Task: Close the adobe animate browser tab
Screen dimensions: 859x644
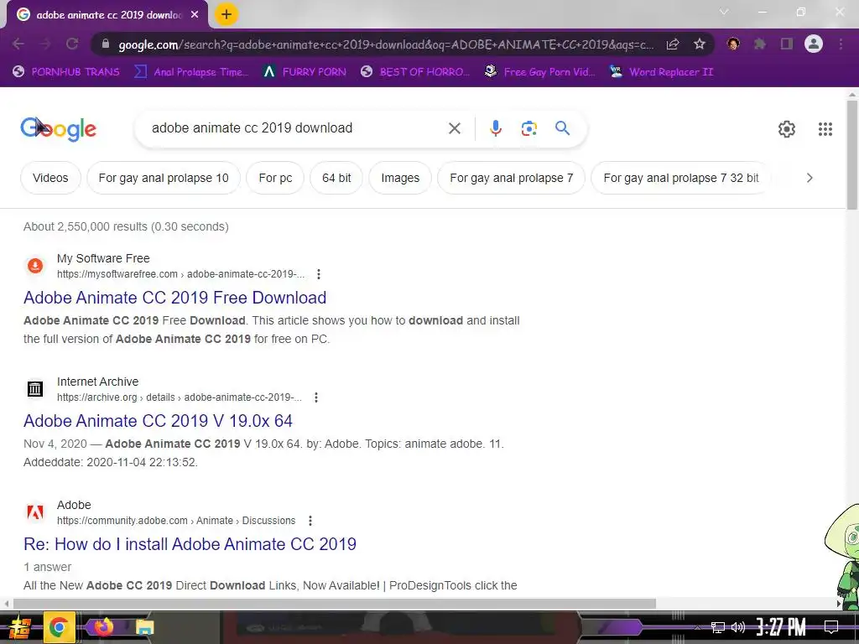Action: click(195, 15)
